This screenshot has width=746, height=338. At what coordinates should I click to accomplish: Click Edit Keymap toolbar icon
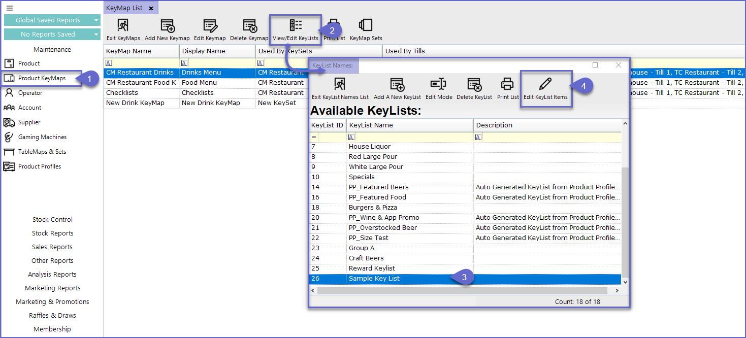point(210,30)
